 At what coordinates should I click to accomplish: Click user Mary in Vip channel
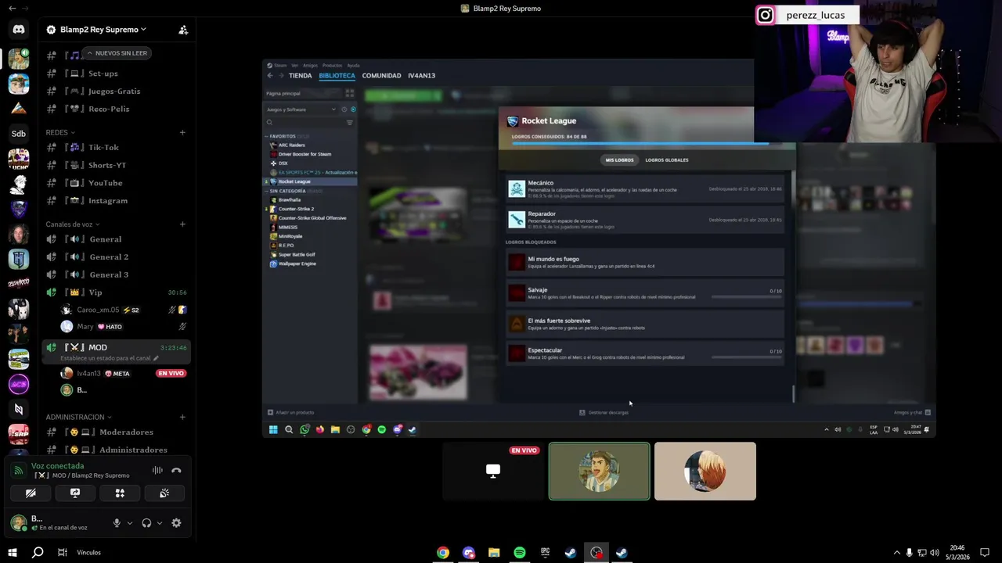[124, 327]
